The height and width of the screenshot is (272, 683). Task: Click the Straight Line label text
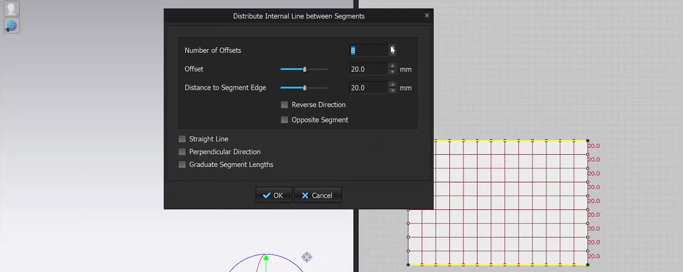coord(208,139)
